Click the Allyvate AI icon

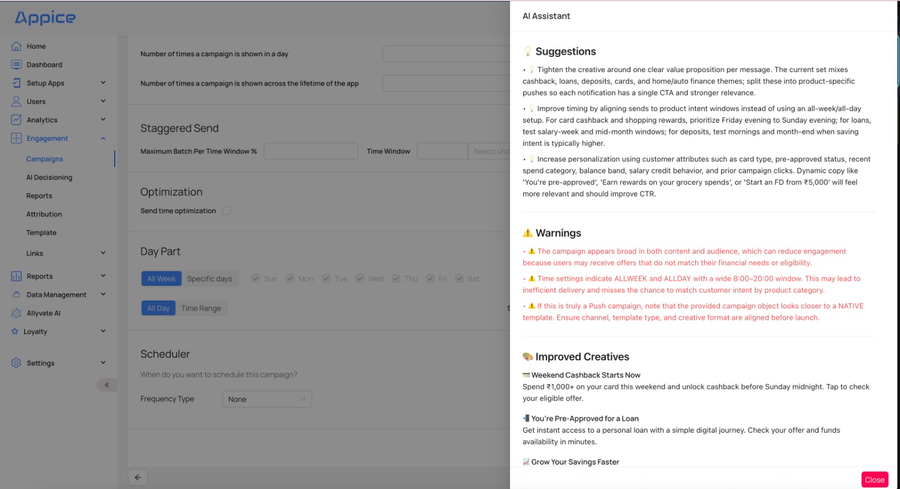pyautogui.click(x=16, y=313)
